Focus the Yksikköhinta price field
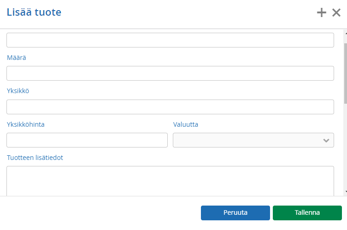 (87, 140)
